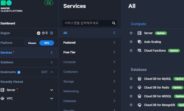Click the Cloud DB for Redis icon

point(140,88)
